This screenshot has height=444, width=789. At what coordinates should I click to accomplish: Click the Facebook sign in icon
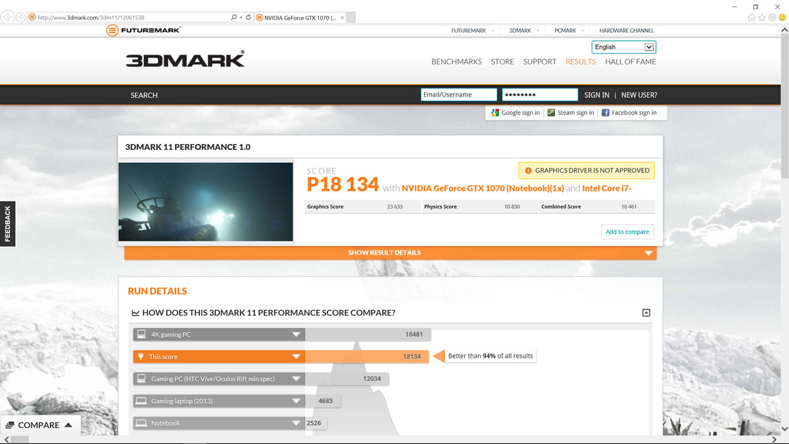point(605,112)
